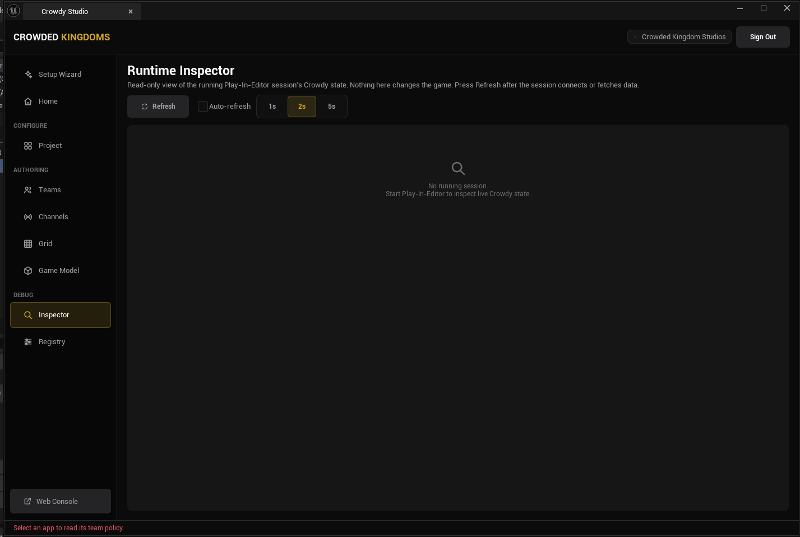Click the Teams people icon
The height and width of the screenshot is (537, 800).
point(28,190)
